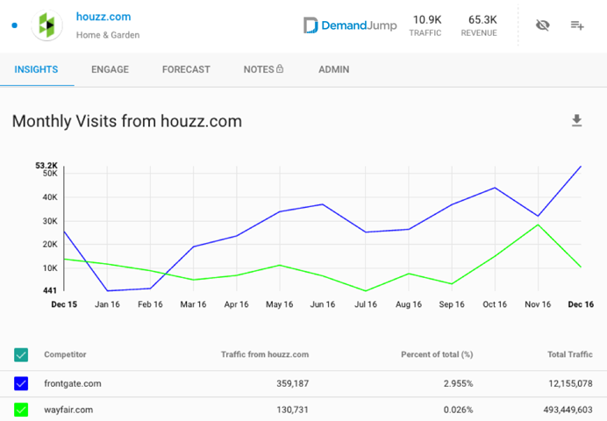Go to the Admin tab
The image size is (607, 421).
333,69
